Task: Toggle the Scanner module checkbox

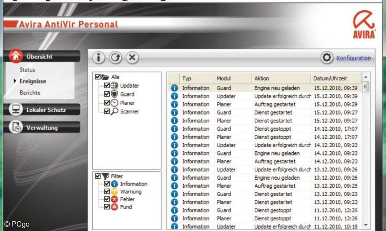Action: point(107,112)
